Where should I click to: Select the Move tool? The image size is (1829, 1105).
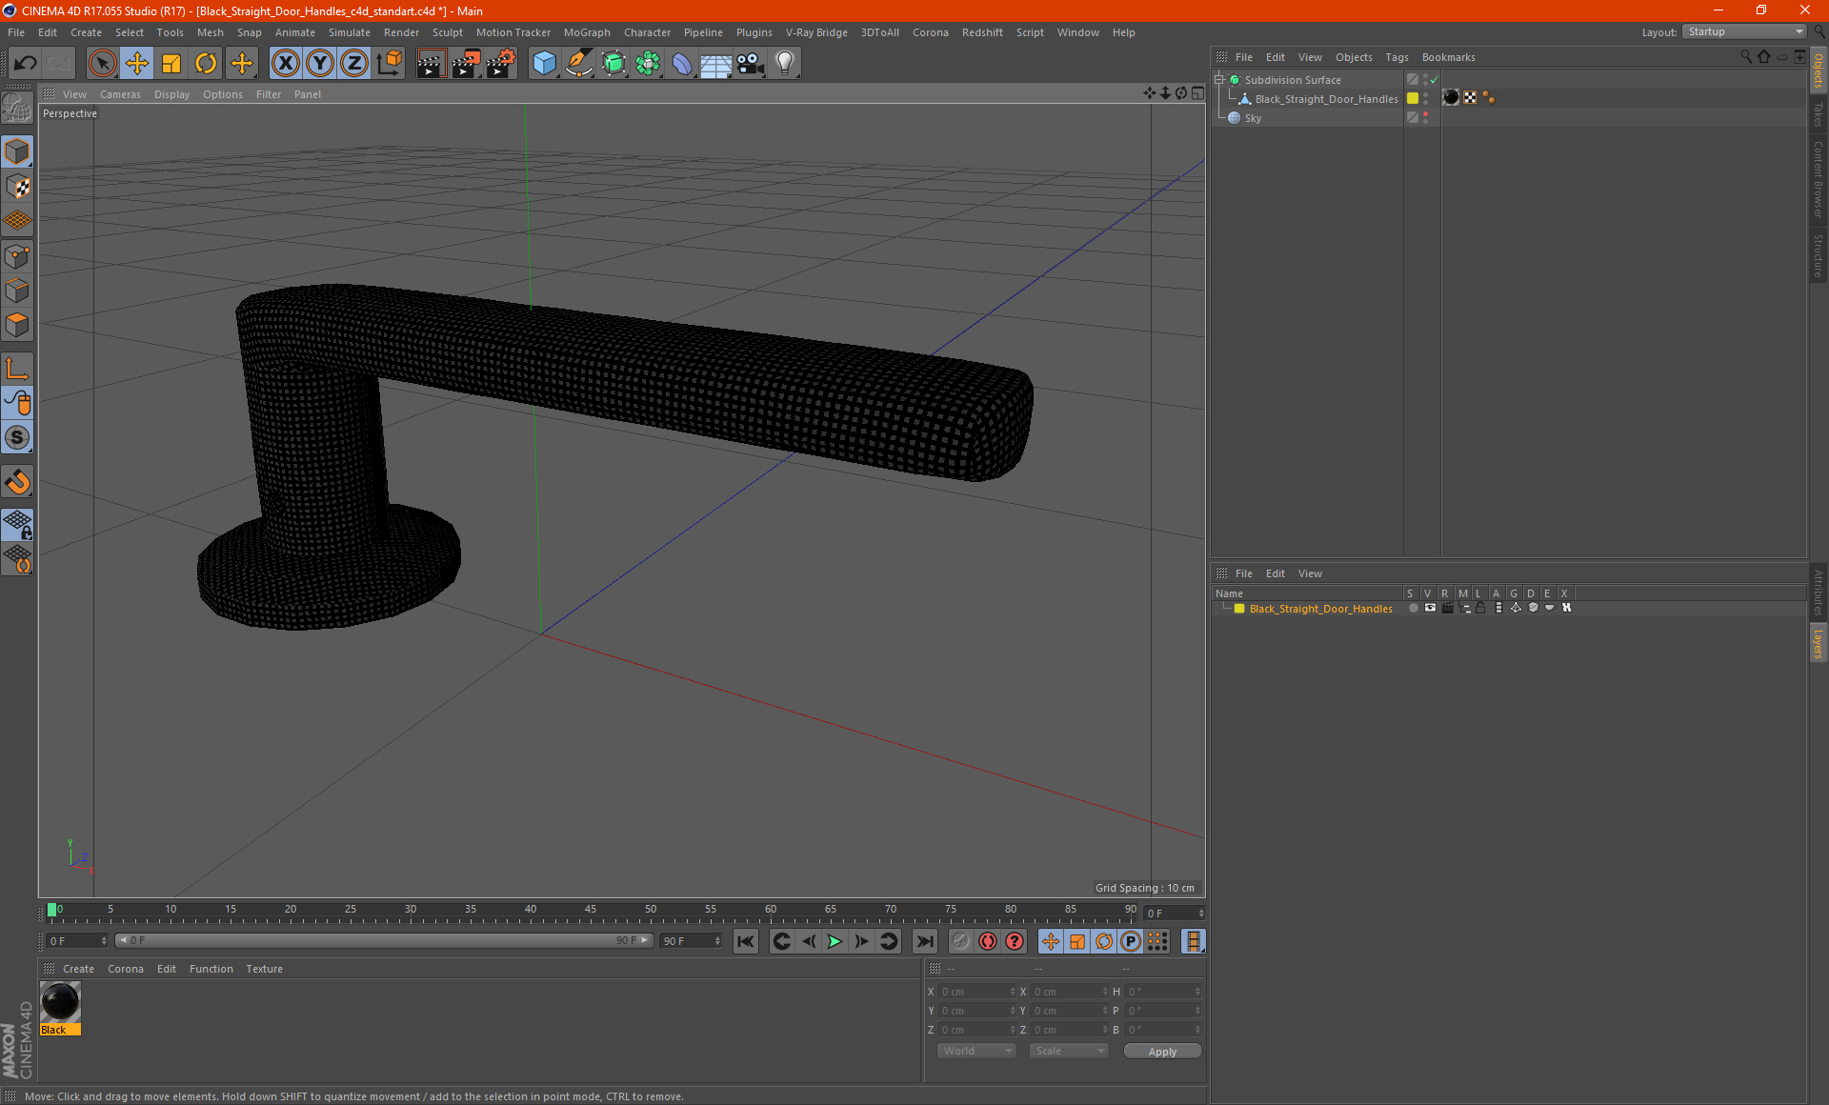point(137,64)
